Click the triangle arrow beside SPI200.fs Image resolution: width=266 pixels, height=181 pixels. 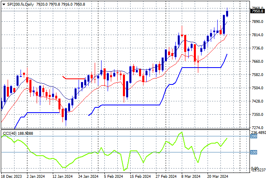click(x=4, y=4)
